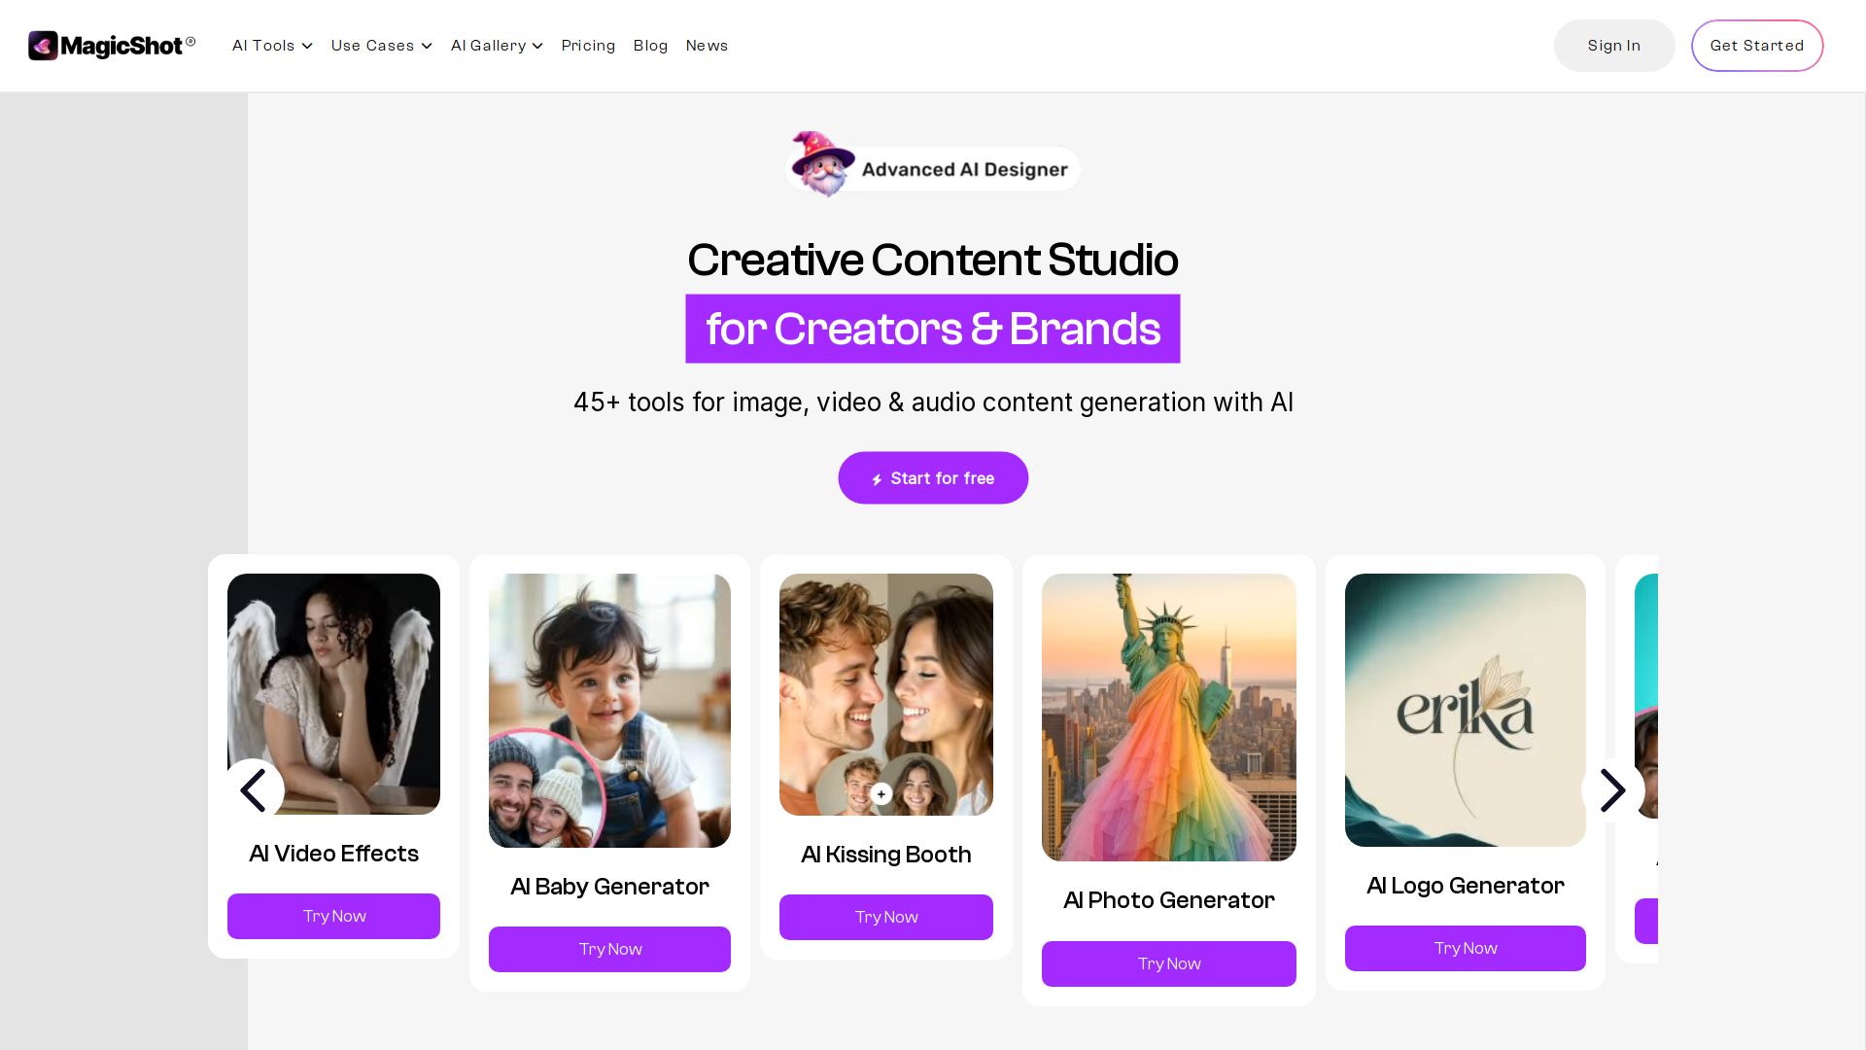Click the Sign In button
1866x1050 pixels.
point(1614,46)
